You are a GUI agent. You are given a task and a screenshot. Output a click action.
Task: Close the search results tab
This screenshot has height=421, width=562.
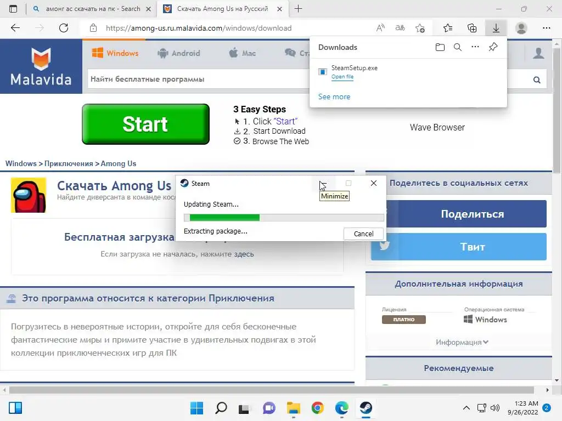(148, 9)
